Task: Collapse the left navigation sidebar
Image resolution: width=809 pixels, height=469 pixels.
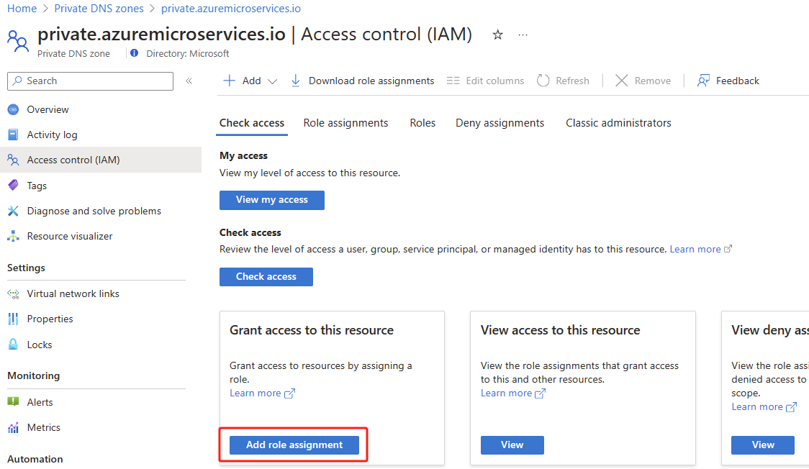Action: (189, 81)
